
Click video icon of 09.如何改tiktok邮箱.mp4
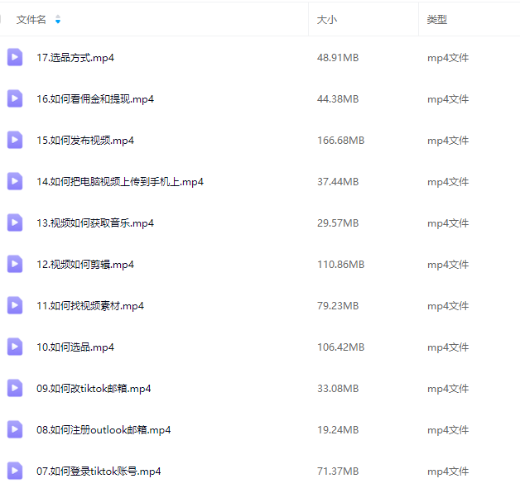point(15,388)
